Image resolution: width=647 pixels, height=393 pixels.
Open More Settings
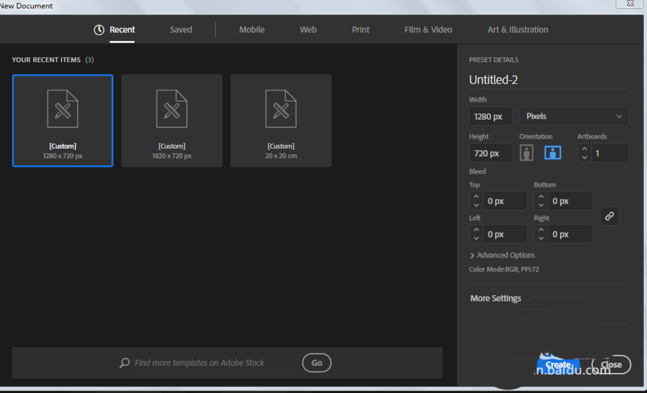(496, 298)
